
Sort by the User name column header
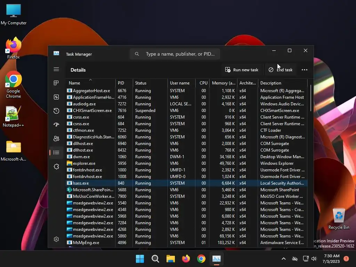click(x=181, y=83)
